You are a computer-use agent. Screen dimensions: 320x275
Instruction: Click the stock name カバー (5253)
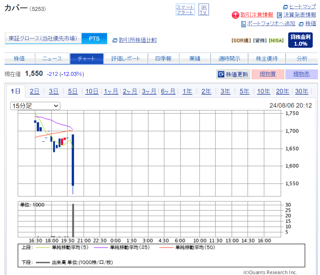(x=25, y=8)
